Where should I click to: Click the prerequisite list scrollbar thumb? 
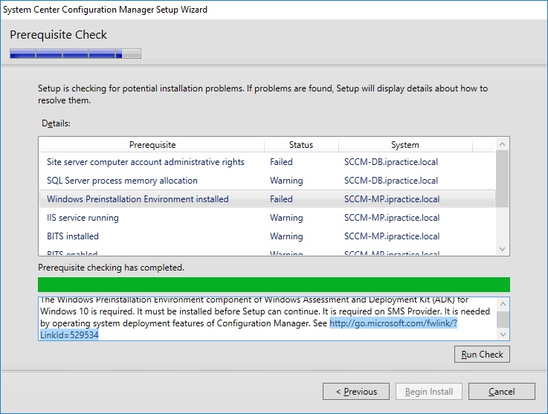(502, 179)
